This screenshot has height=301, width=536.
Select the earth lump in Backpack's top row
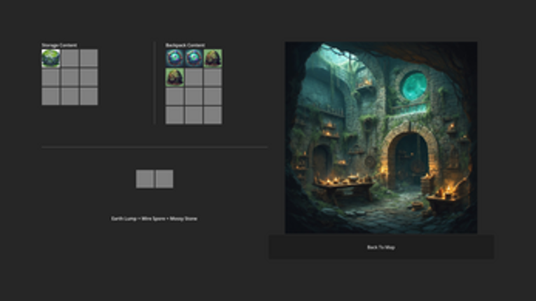click(x=212, y=58)
